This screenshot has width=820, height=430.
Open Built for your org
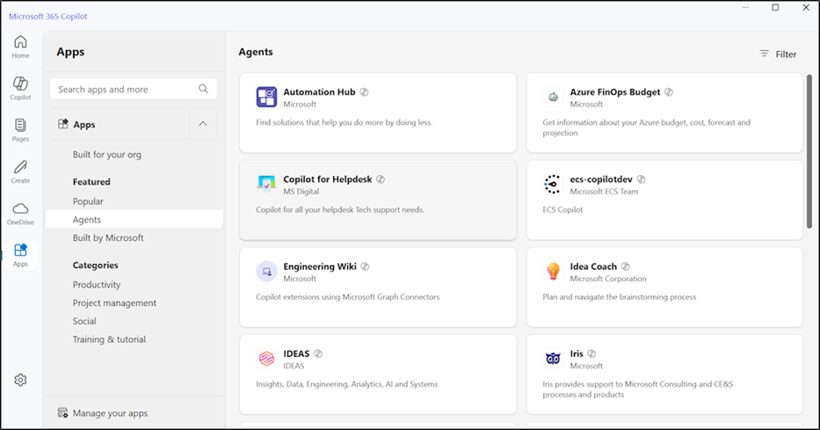coord(106,155)
